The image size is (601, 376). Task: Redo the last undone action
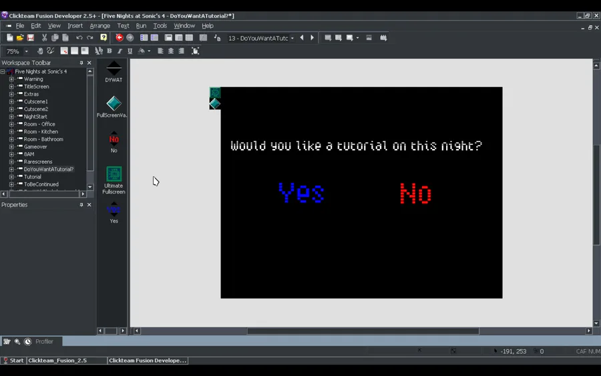tap(89, 37)
